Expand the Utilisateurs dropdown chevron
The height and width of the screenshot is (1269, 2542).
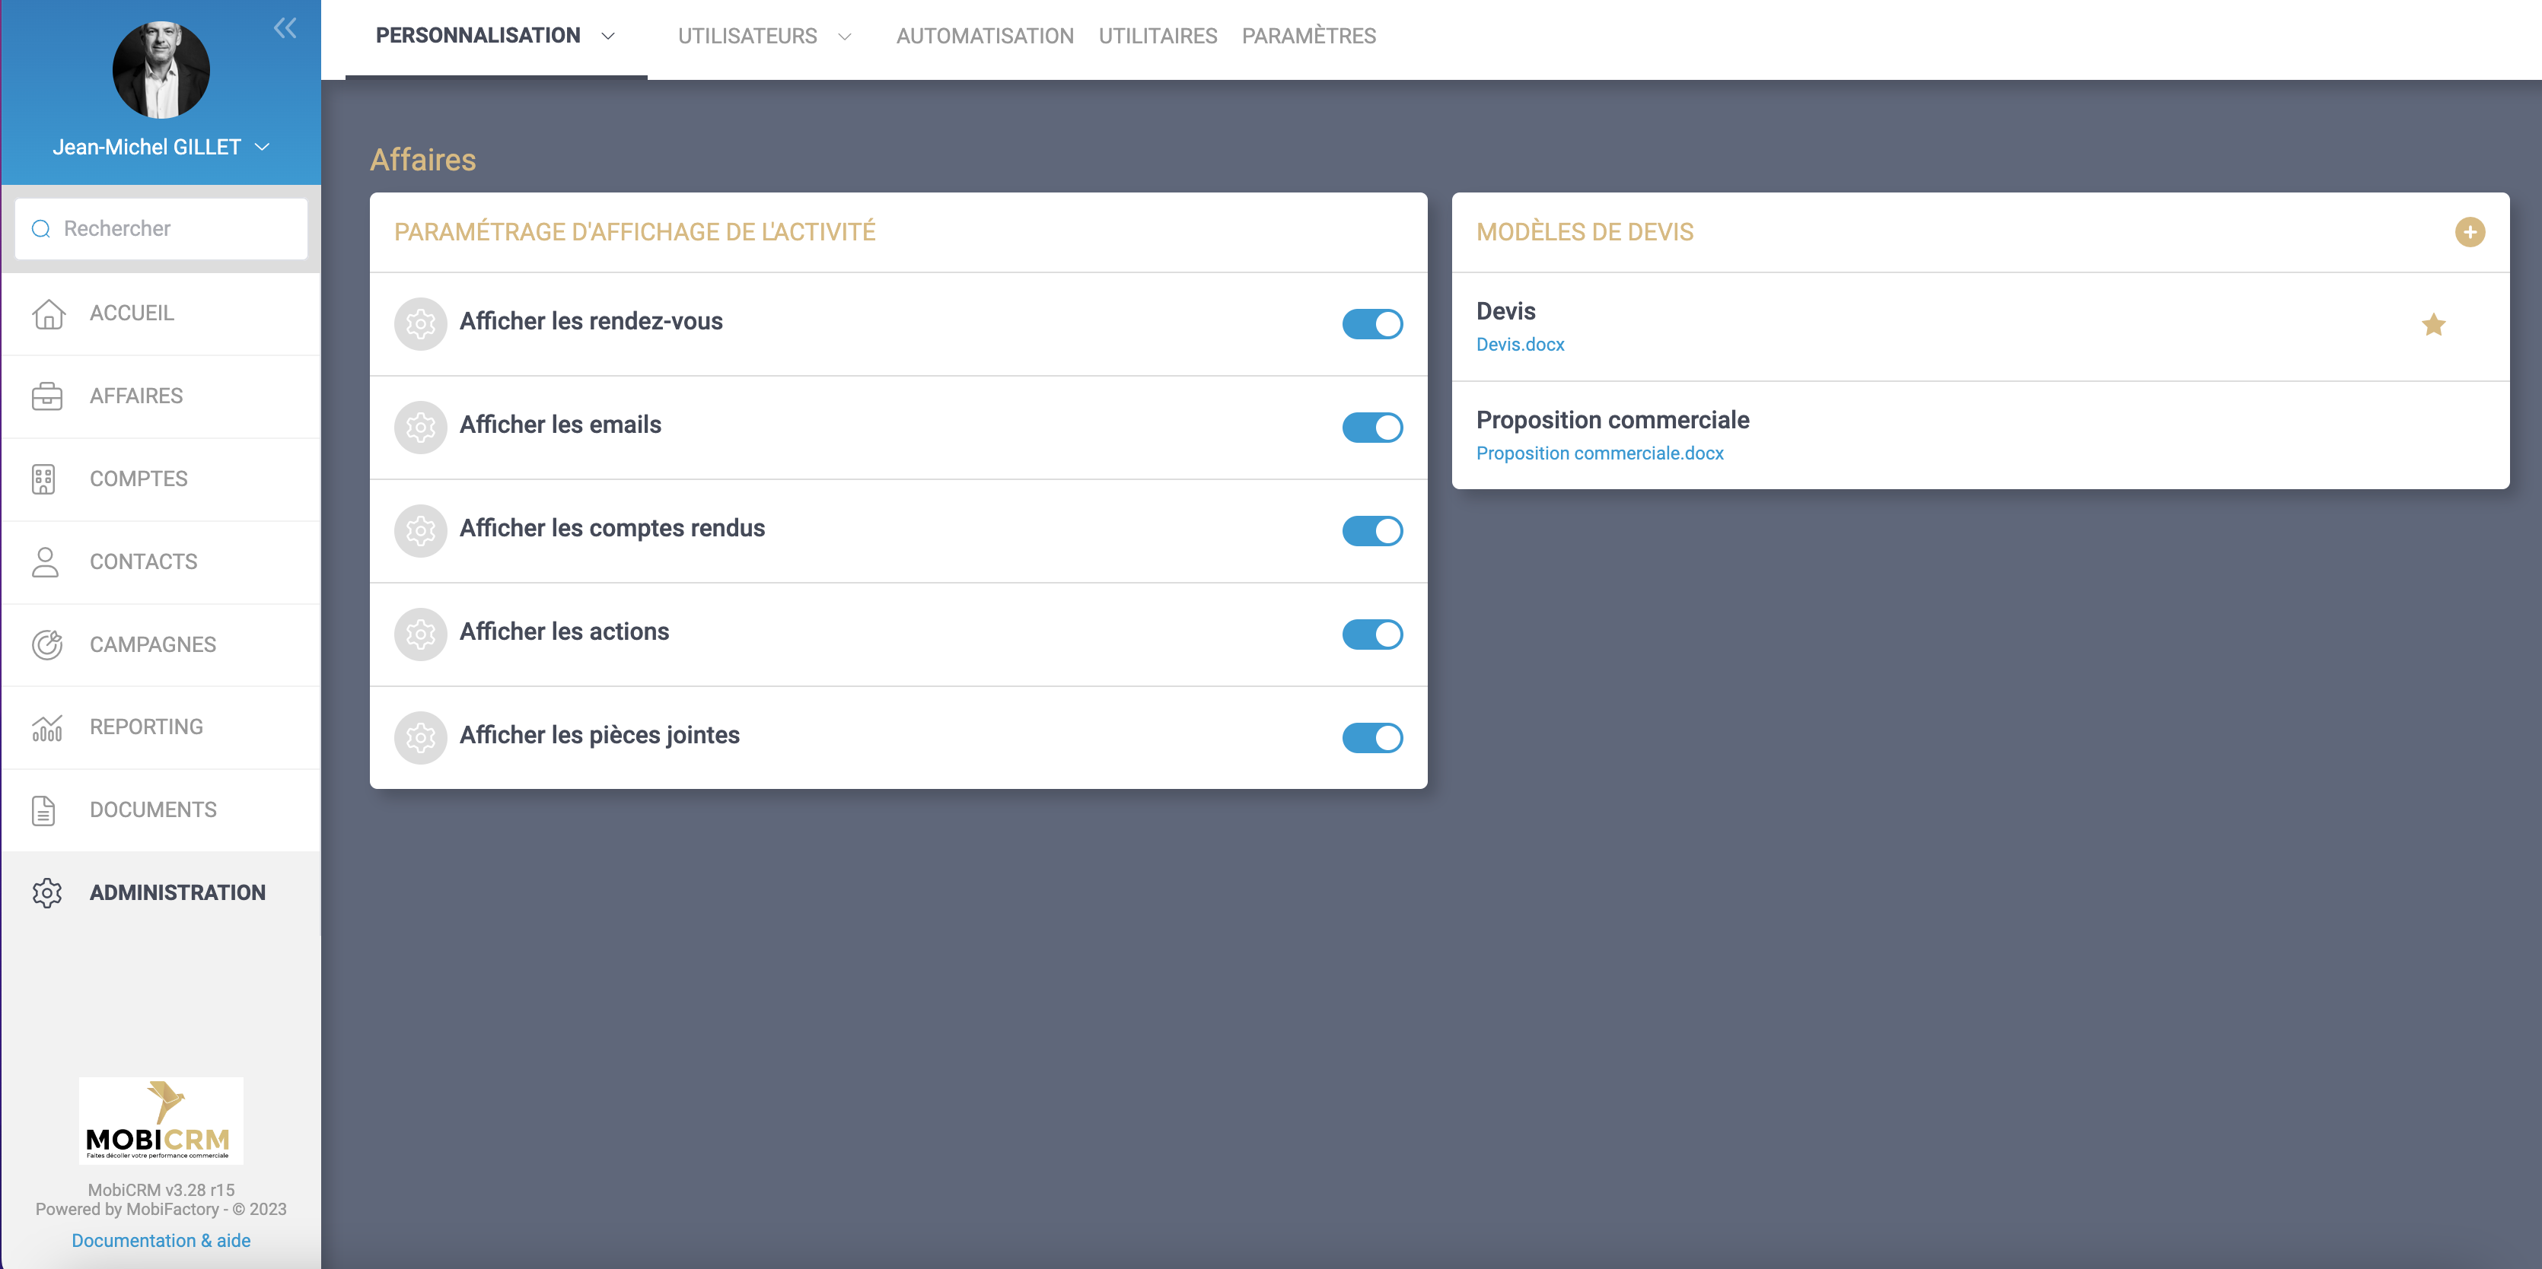[x=845, y=37]
